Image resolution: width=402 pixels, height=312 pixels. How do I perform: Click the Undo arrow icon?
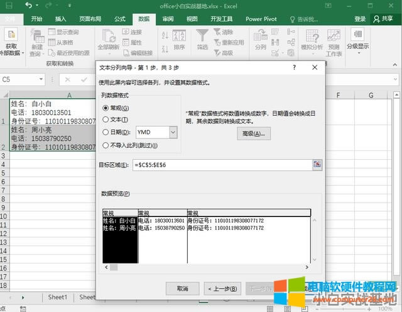pos(28,5)
